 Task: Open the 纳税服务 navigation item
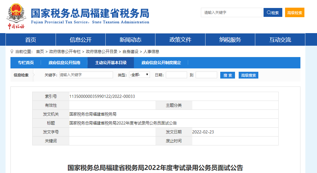tap(230, 40)
